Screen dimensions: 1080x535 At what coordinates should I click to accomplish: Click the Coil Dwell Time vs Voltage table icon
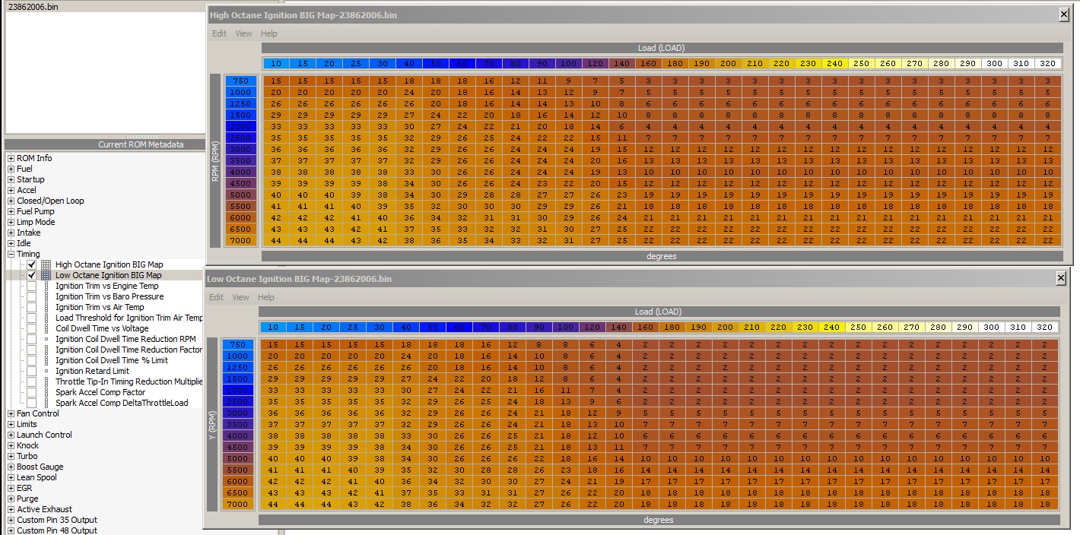click(x=47, y=328)
